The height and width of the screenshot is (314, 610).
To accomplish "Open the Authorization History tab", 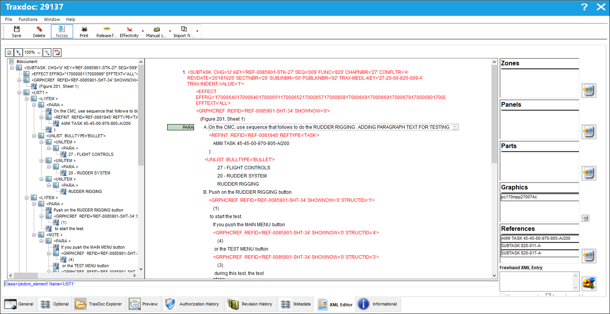I will click(192, 304).
